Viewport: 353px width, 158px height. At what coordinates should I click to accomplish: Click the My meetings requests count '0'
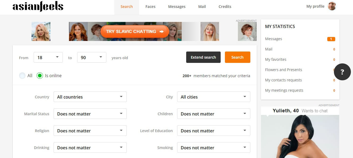(x=334, y=91)
